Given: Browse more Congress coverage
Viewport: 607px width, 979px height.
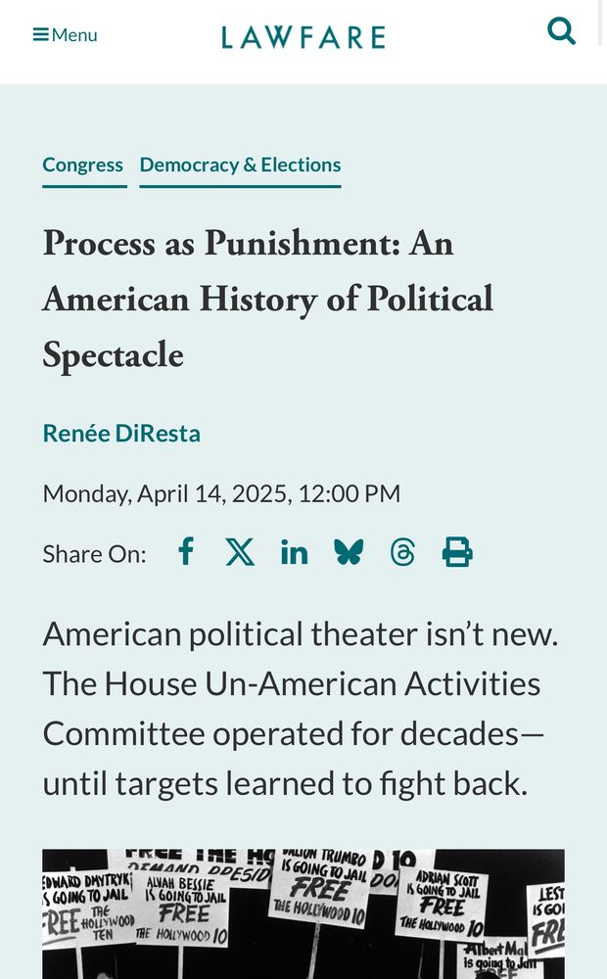Looking at the screenshot, I should [83, 164].
